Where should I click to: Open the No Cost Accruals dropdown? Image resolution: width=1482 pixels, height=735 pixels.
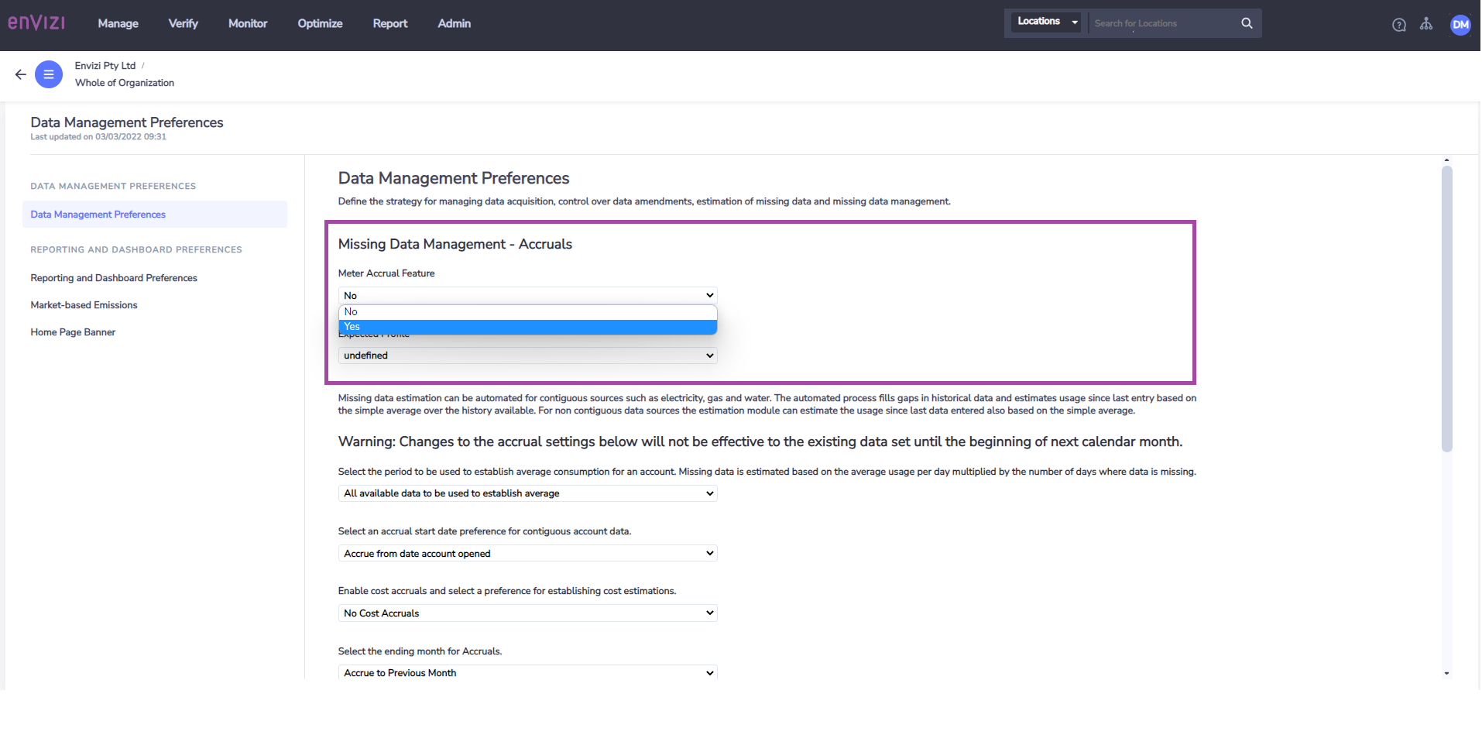click(527, 613)
